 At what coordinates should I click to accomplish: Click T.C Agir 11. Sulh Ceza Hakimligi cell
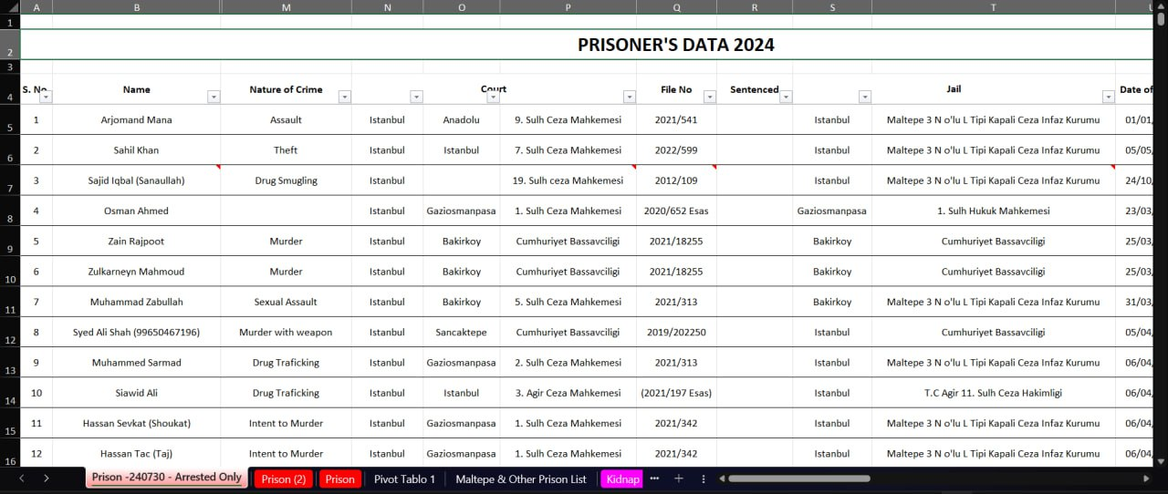(x=994, y=393)
